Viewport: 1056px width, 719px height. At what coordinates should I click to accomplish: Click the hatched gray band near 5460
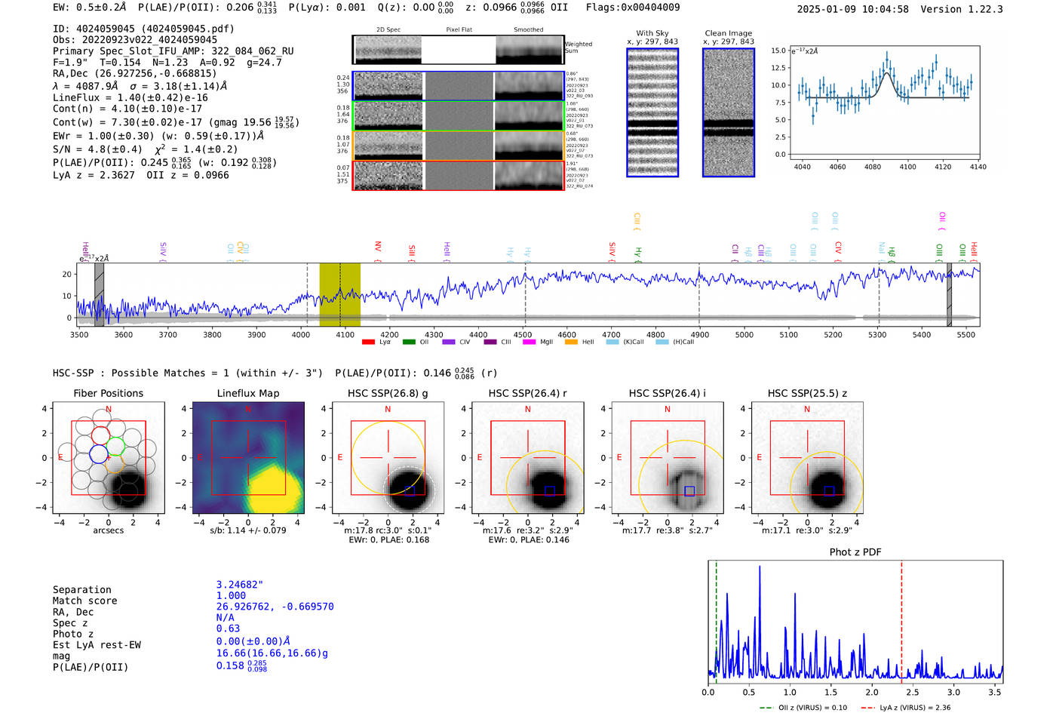click(950, 294)
